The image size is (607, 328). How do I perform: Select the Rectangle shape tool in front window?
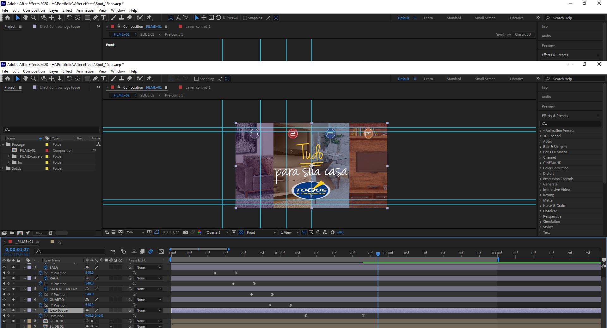coord(88,79)
